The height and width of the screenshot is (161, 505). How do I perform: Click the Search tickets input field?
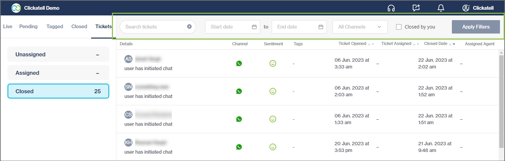(153, 27)
